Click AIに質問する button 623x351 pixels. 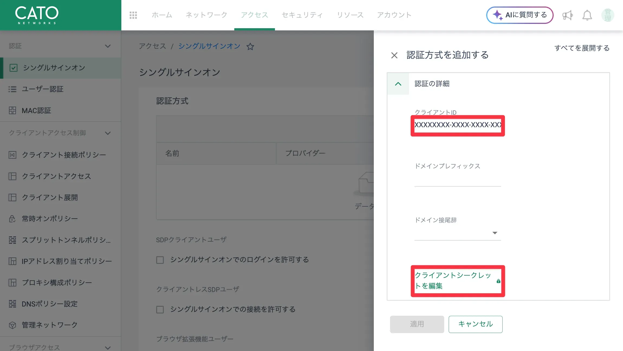click(x=520, y=15)
